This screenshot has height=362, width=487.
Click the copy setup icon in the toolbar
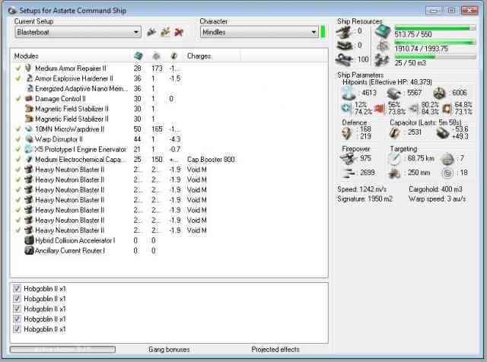pyautogui.click(x=165, y=32)
